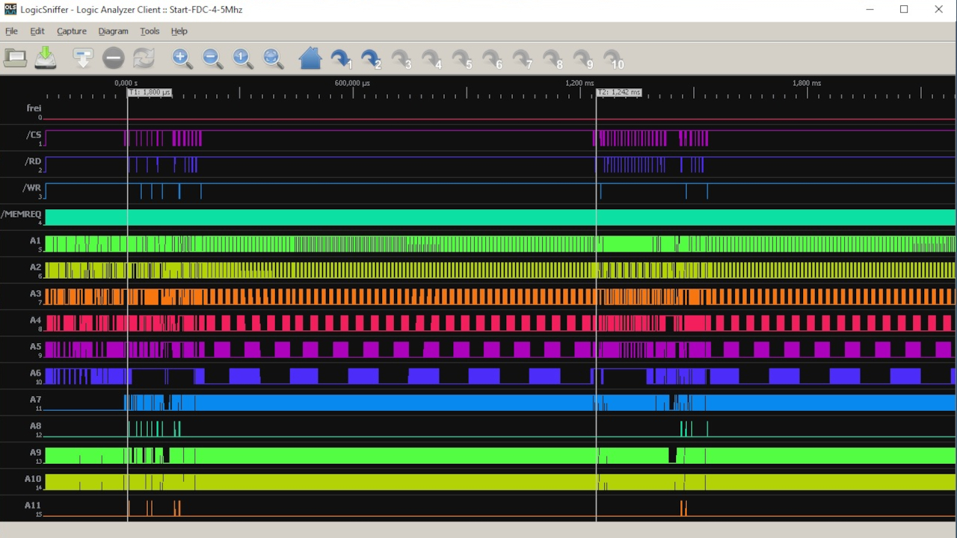957x538 pixels.
Task: Go to cursor 2 arrow icon
Action: click(372, 59)
